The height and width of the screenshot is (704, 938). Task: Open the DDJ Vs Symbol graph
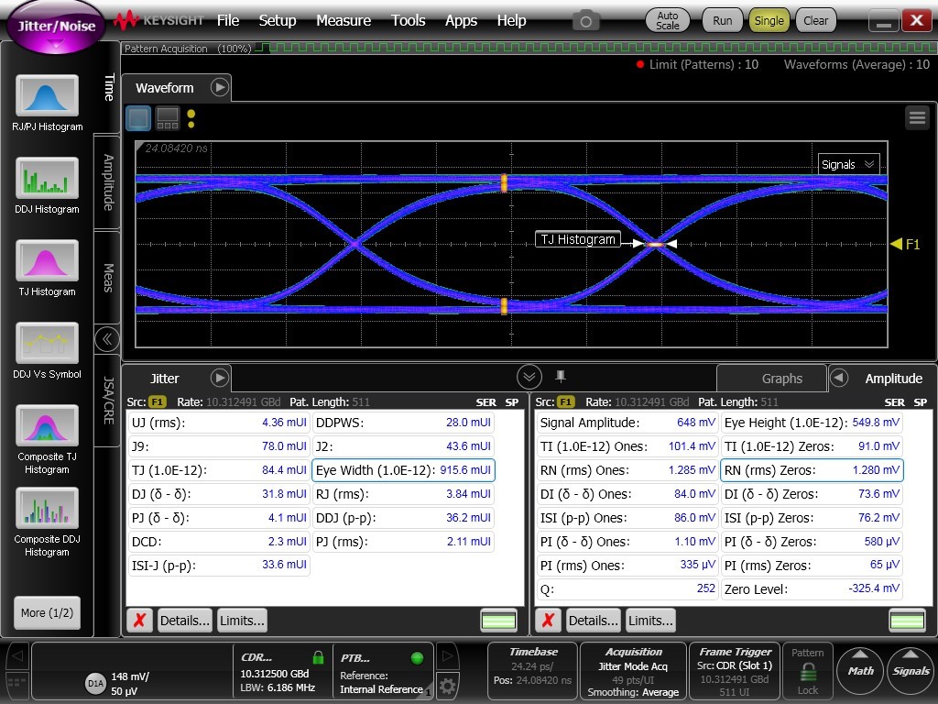click(47, 344)
